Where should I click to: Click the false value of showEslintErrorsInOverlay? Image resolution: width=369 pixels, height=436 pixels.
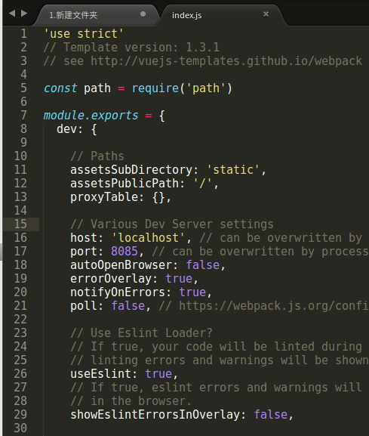271,415
